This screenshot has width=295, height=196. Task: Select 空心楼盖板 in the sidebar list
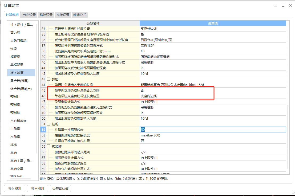tap(21, 121)
